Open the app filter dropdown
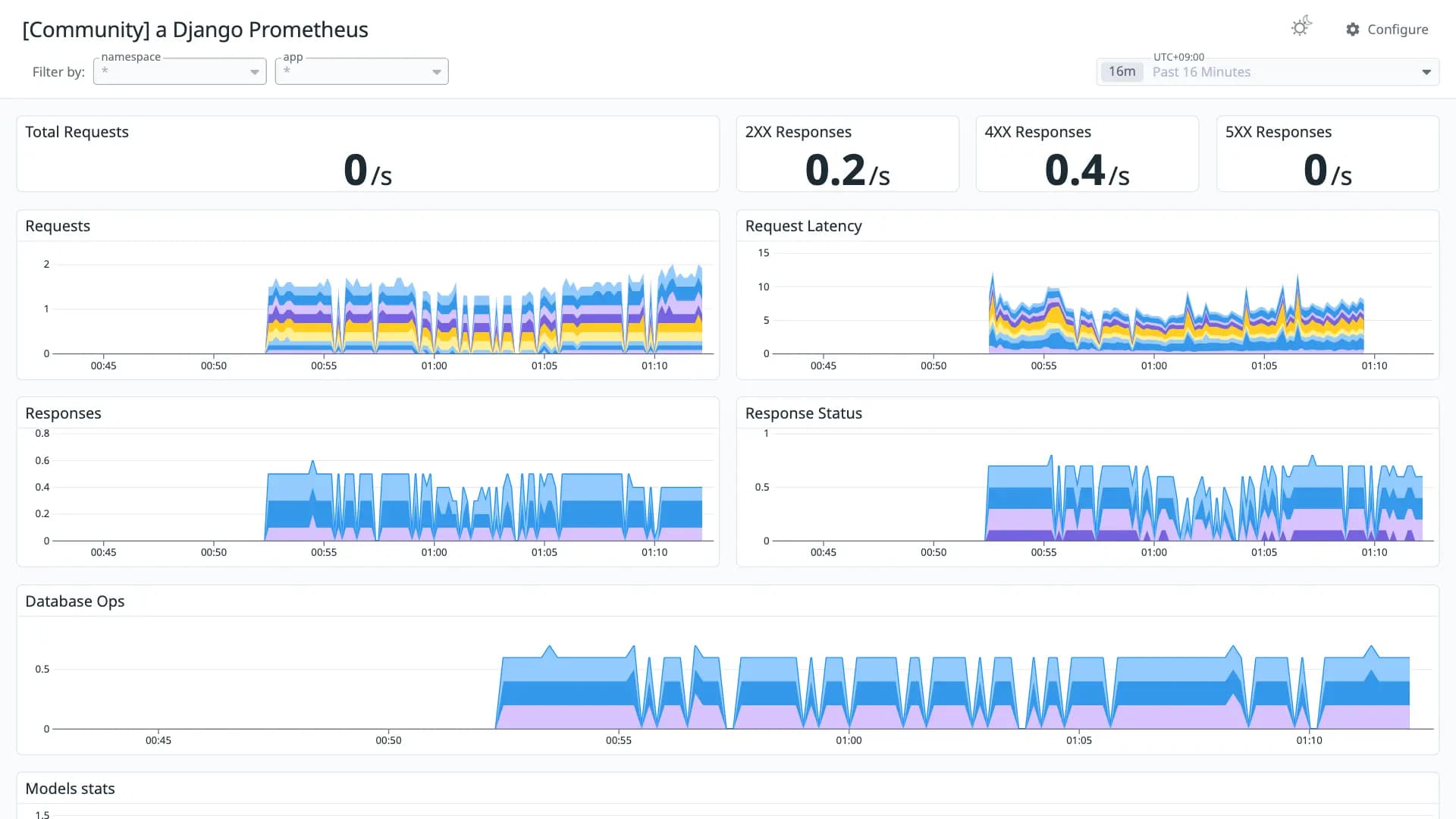The image size is (1456, 819). tap(362, 71)
